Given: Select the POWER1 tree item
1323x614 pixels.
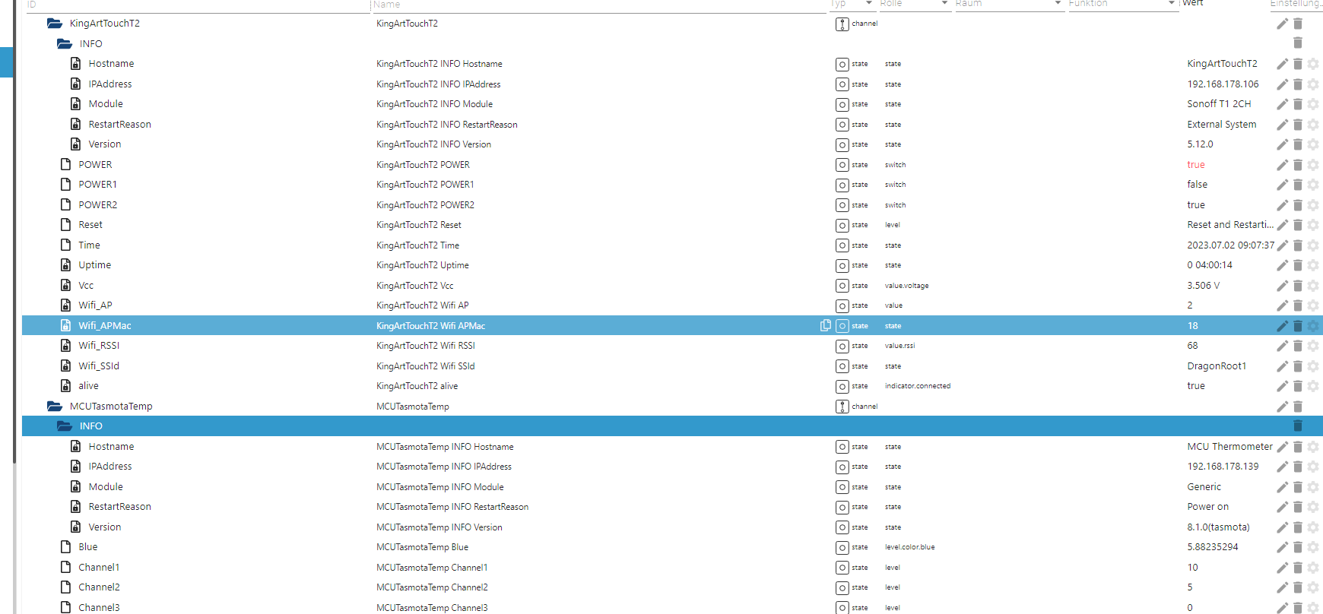Looking at the screenshot, I should (x=97, y=185).
